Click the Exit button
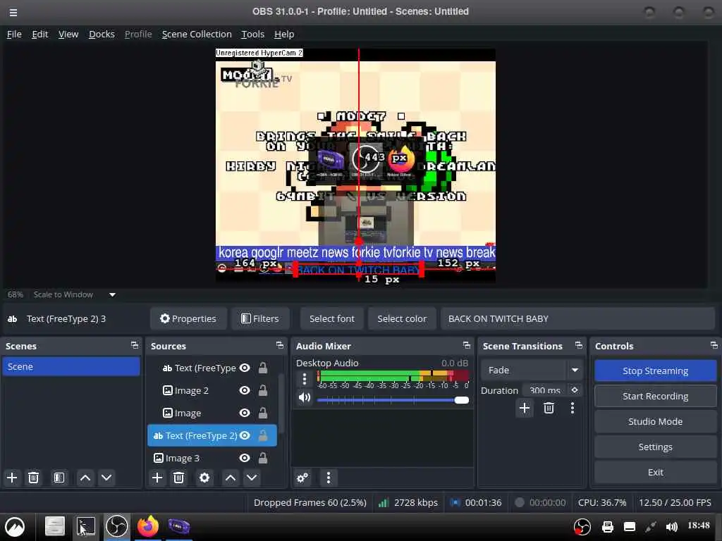This screenshot has height=541, width=722. click(x=655, y=472)
